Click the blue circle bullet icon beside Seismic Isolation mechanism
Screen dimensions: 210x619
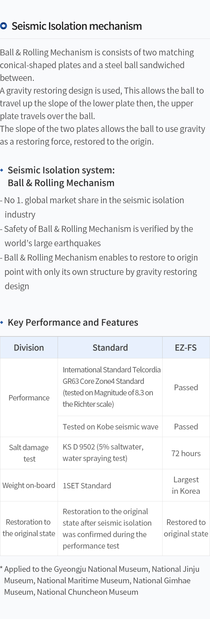pos(3,26)
